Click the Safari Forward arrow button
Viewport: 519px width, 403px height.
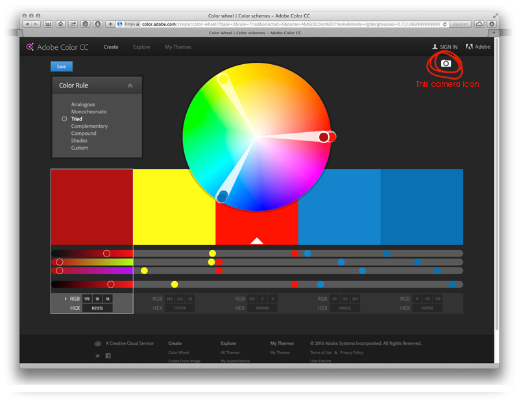[36, 24]
